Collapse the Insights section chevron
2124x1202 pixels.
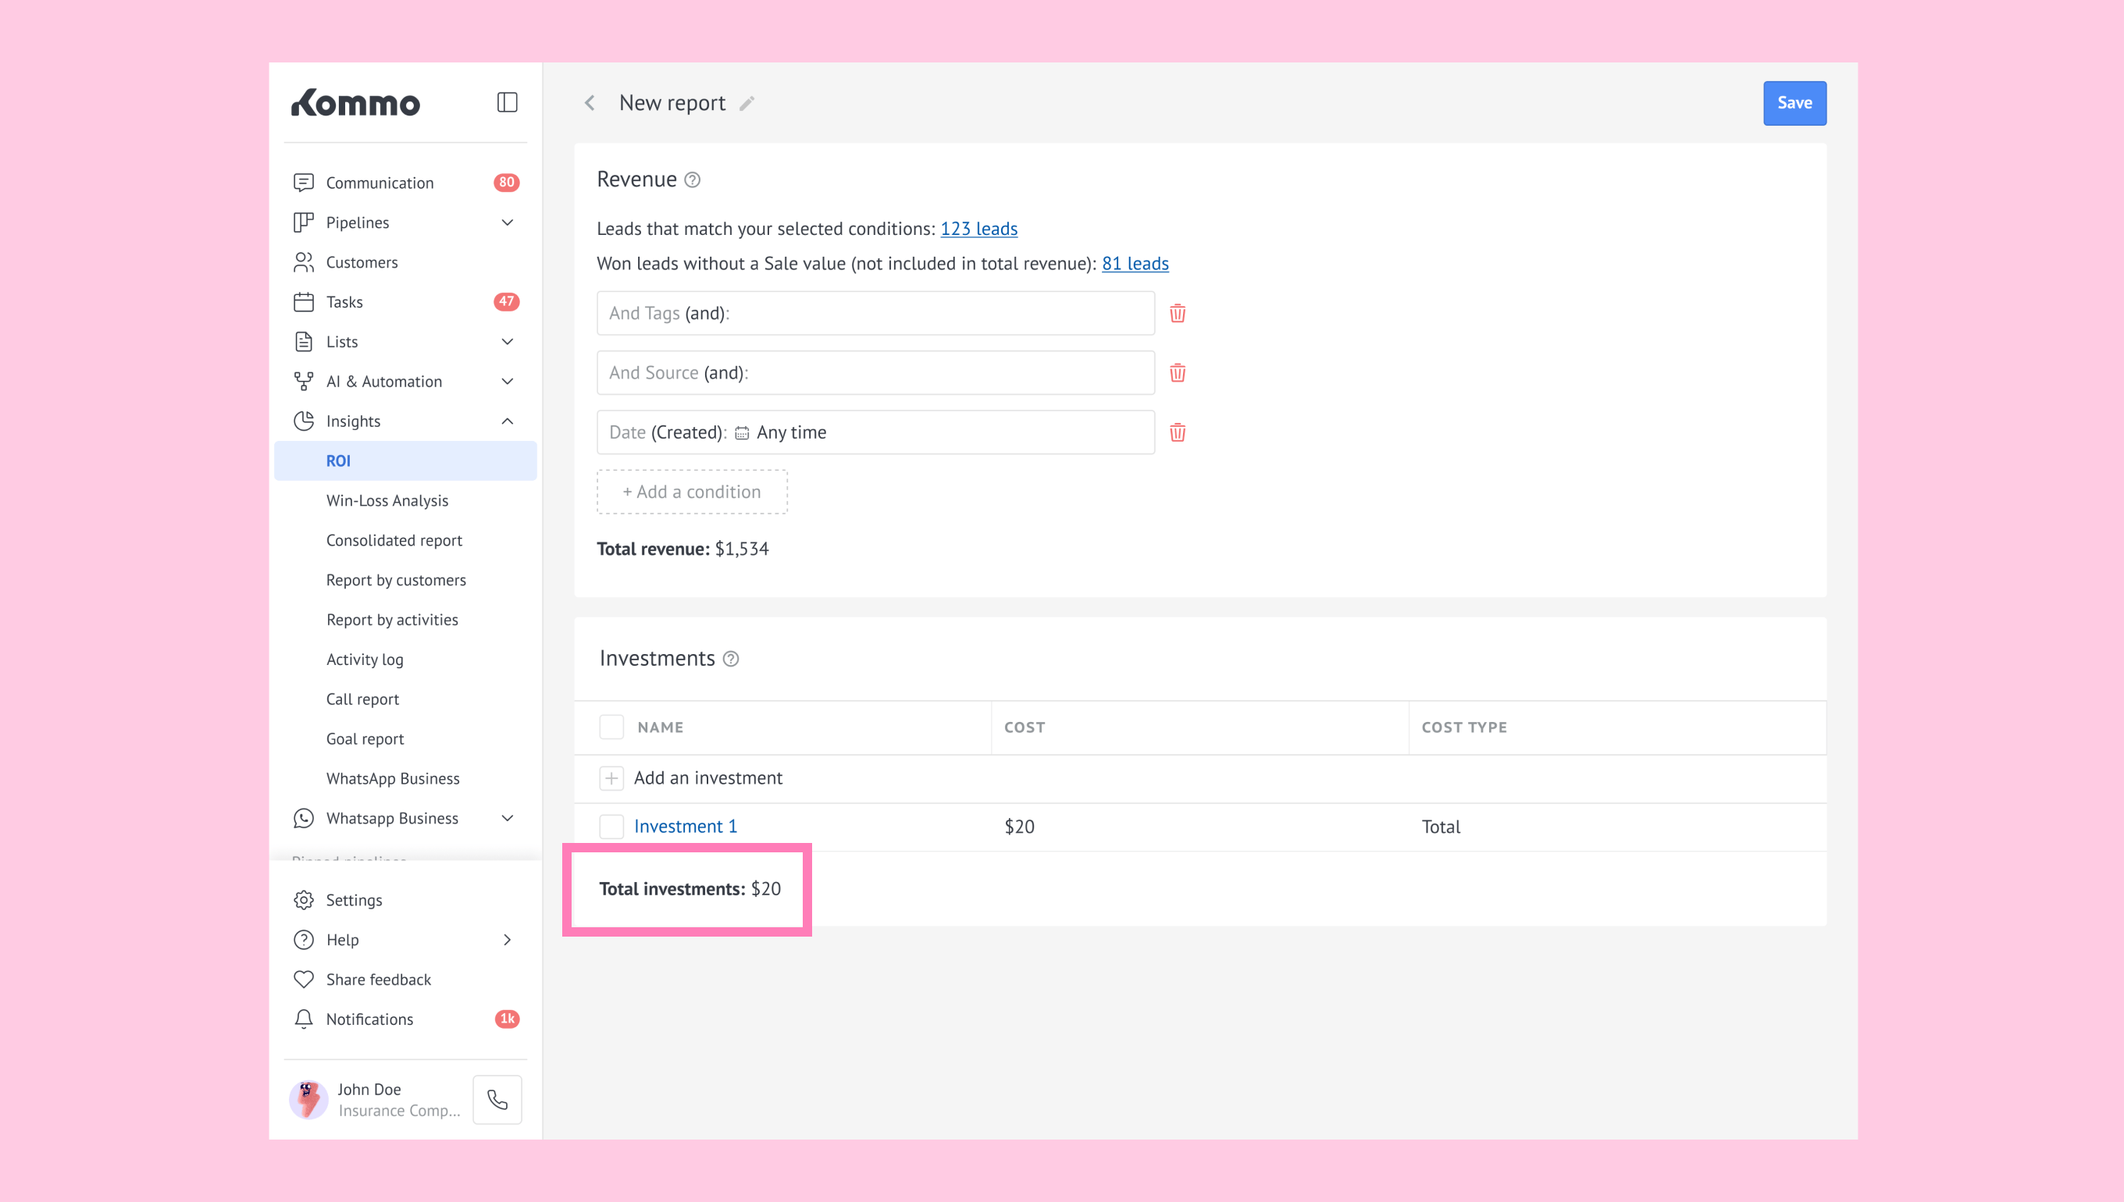point(507,421)
